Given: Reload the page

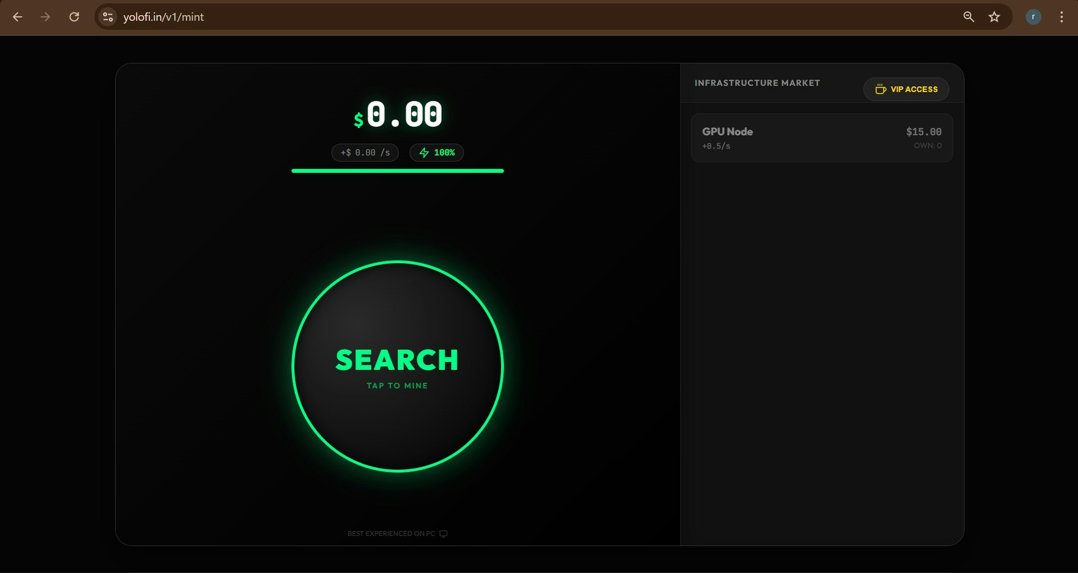Looking at the screenshot, I should pos(74,17).
